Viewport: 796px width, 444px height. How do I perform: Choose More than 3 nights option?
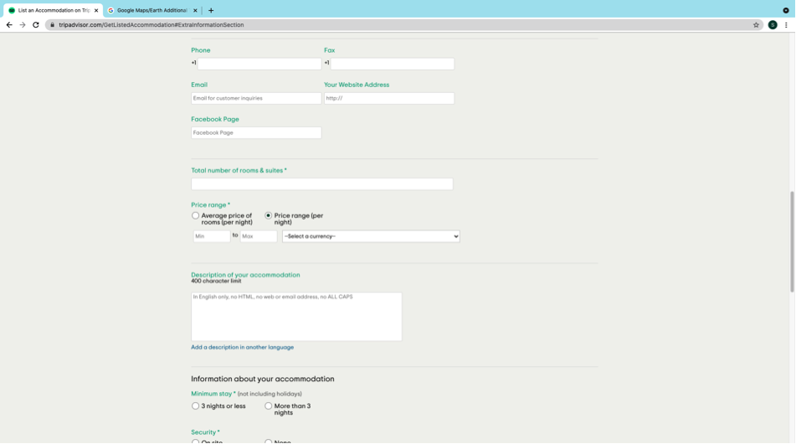[269, 406]
